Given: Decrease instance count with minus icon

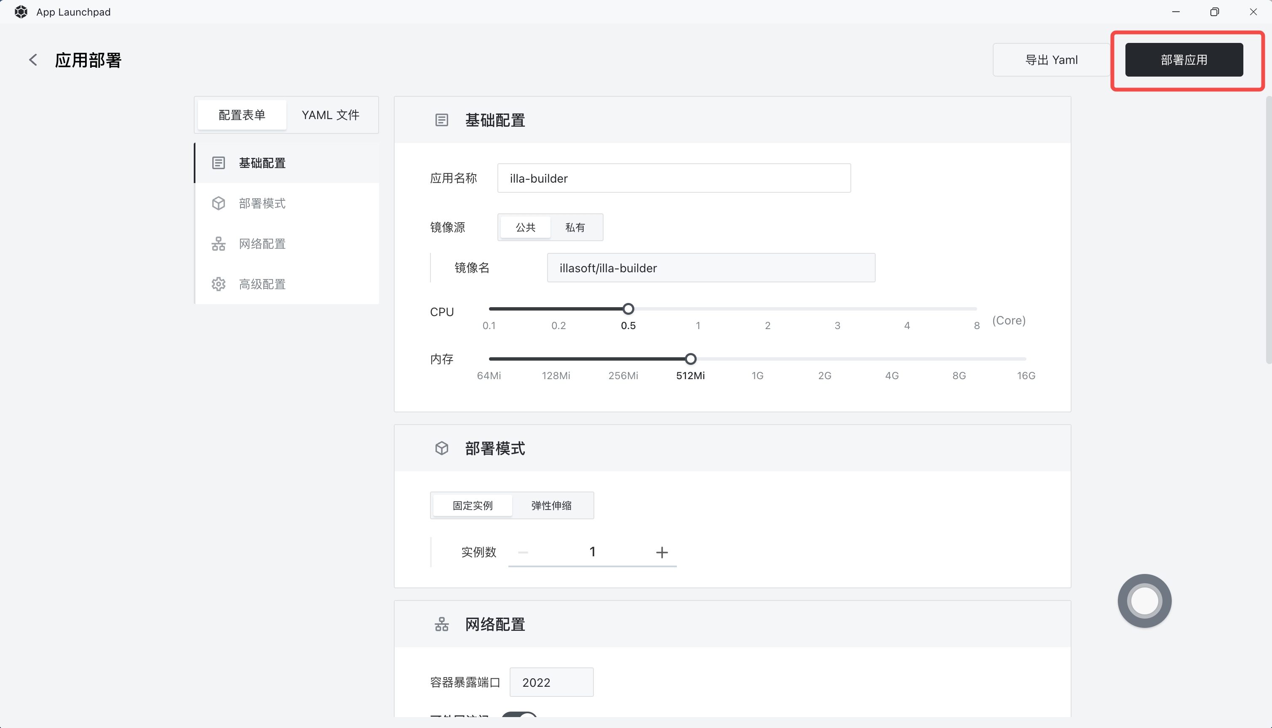Looking at the screenshot, I should click(x=523, y=552).
